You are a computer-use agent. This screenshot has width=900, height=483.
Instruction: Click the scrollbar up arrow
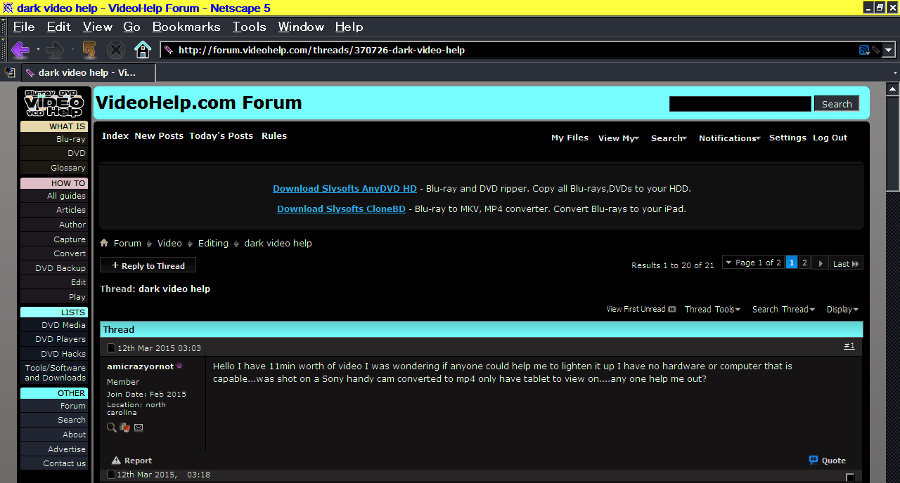tap(893, 89)
